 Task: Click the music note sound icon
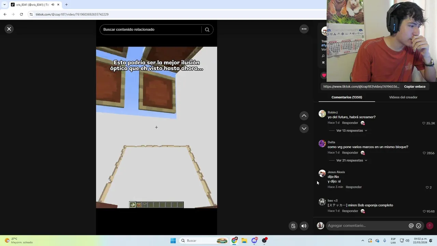point(323,56)
